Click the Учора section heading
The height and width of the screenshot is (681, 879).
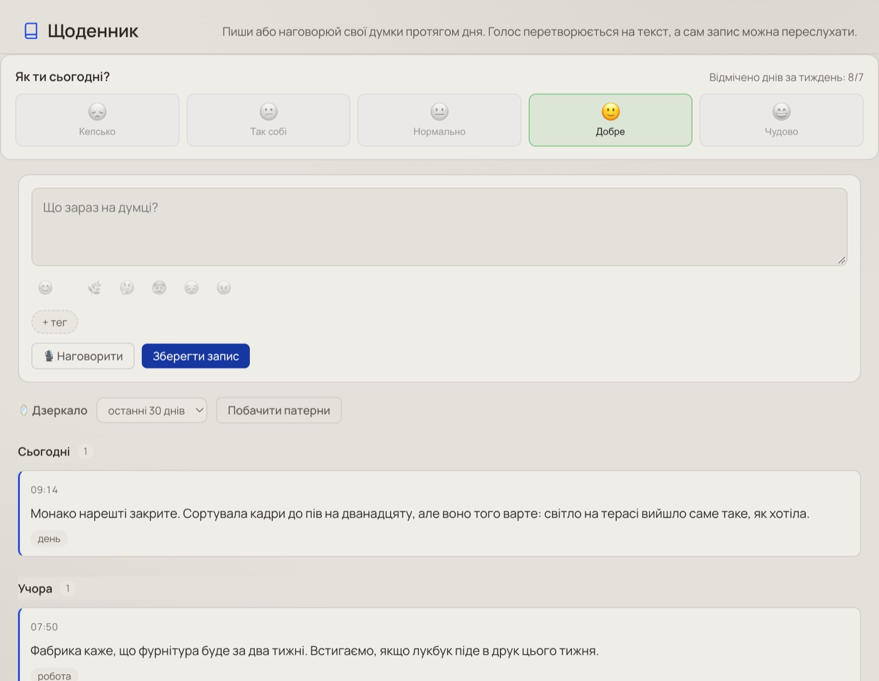click(35, 589)
